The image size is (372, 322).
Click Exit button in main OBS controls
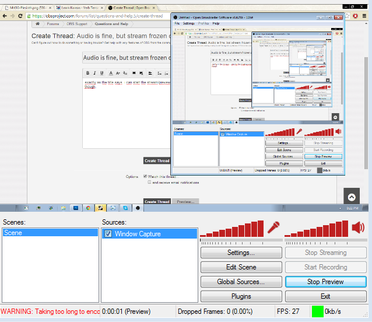pyautogui.click(x=325, y=296)
